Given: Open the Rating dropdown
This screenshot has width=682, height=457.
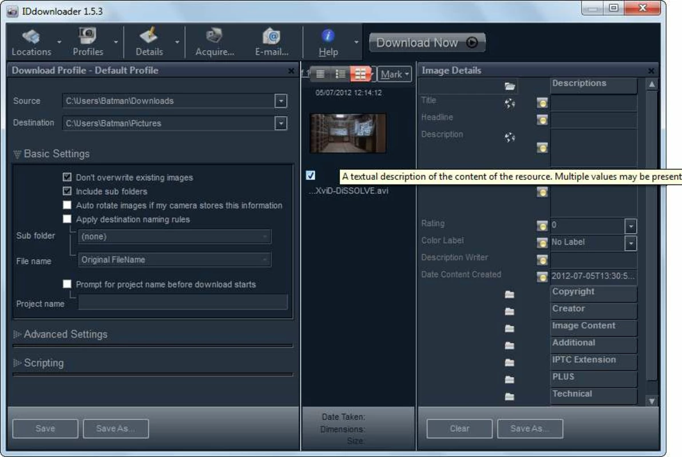Looking at the screenshot, I should (x=631, y=226).
